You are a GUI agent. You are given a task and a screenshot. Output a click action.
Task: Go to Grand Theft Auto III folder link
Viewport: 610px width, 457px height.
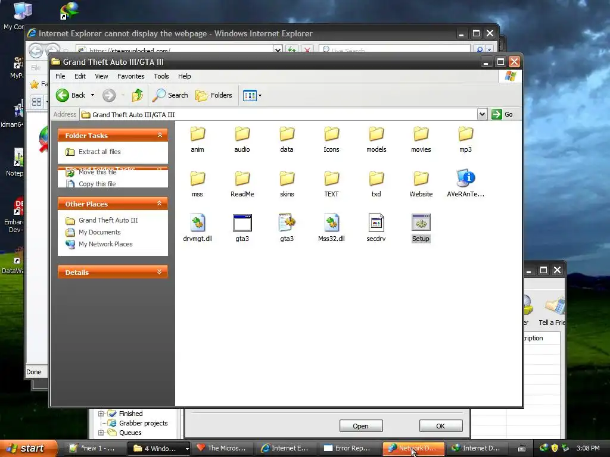point(108,220)
